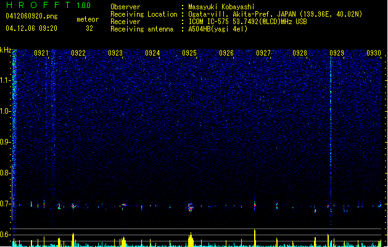Click the 0921 time marker
The height and width of the screenshot is (247, 388).
click(41, 53)
